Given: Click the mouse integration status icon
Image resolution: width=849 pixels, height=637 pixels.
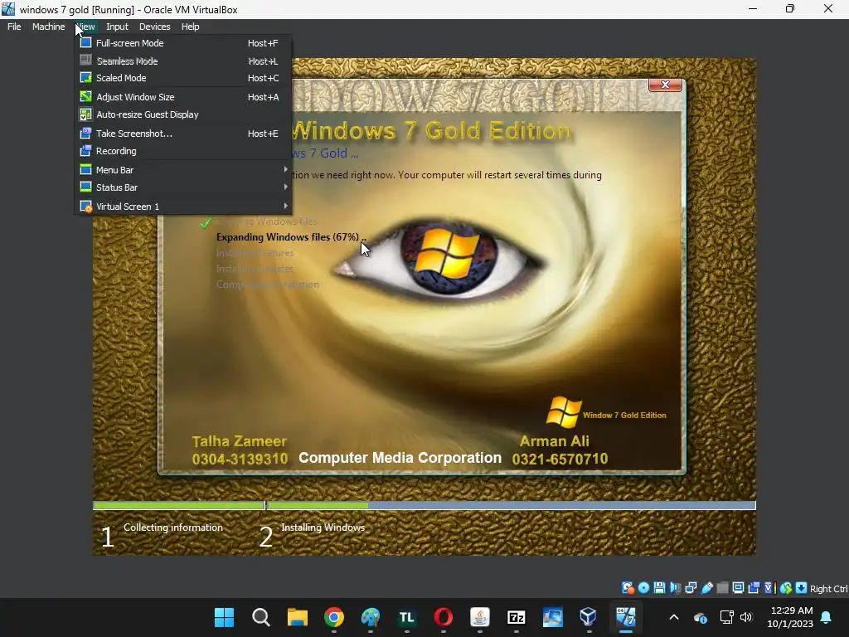Looking at the screenshot, I should [786, 588].
